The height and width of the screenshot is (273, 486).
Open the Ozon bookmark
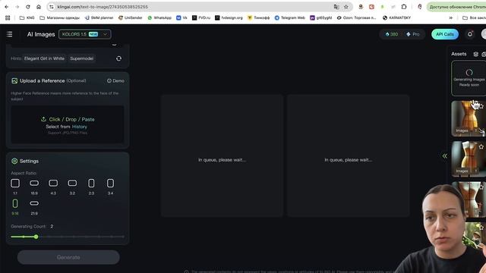pyautogui.click(x=356, y=18)
